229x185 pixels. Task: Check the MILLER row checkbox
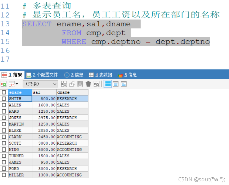click(x=4, y=175)
